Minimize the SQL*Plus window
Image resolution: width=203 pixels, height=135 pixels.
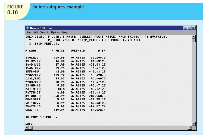[185, 28]
